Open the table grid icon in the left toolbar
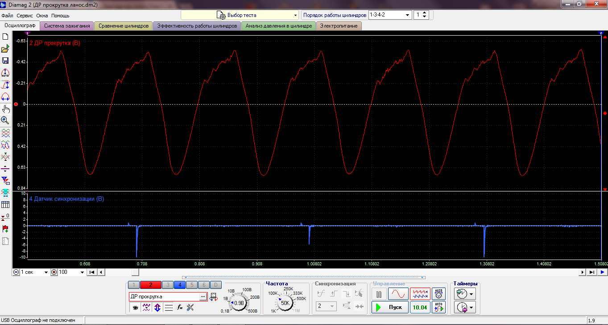The image size is (608, 325). [x=5, y=204]
